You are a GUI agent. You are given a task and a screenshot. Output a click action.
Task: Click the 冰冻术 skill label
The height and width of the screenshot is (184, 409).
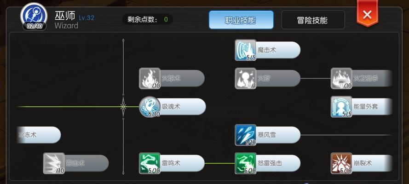(x=27, y=135)
